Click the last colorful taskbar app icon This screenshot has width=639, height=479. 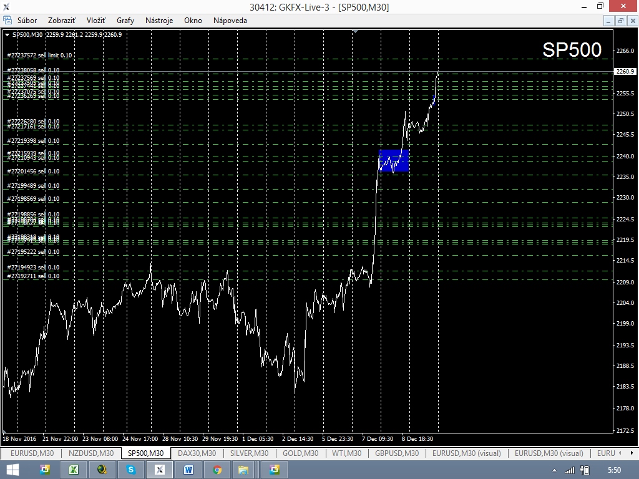coord(275,470)
